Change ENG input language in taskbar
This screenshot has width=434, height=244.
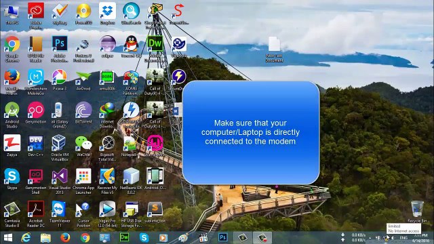403,238
